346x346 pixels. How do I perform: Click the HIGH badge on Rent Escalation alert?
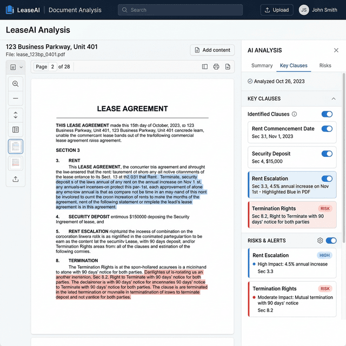tap(324, 255)
